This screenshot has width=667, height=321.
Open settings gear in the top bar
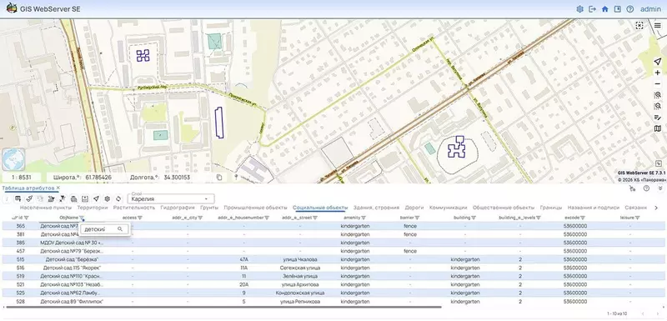579,9
